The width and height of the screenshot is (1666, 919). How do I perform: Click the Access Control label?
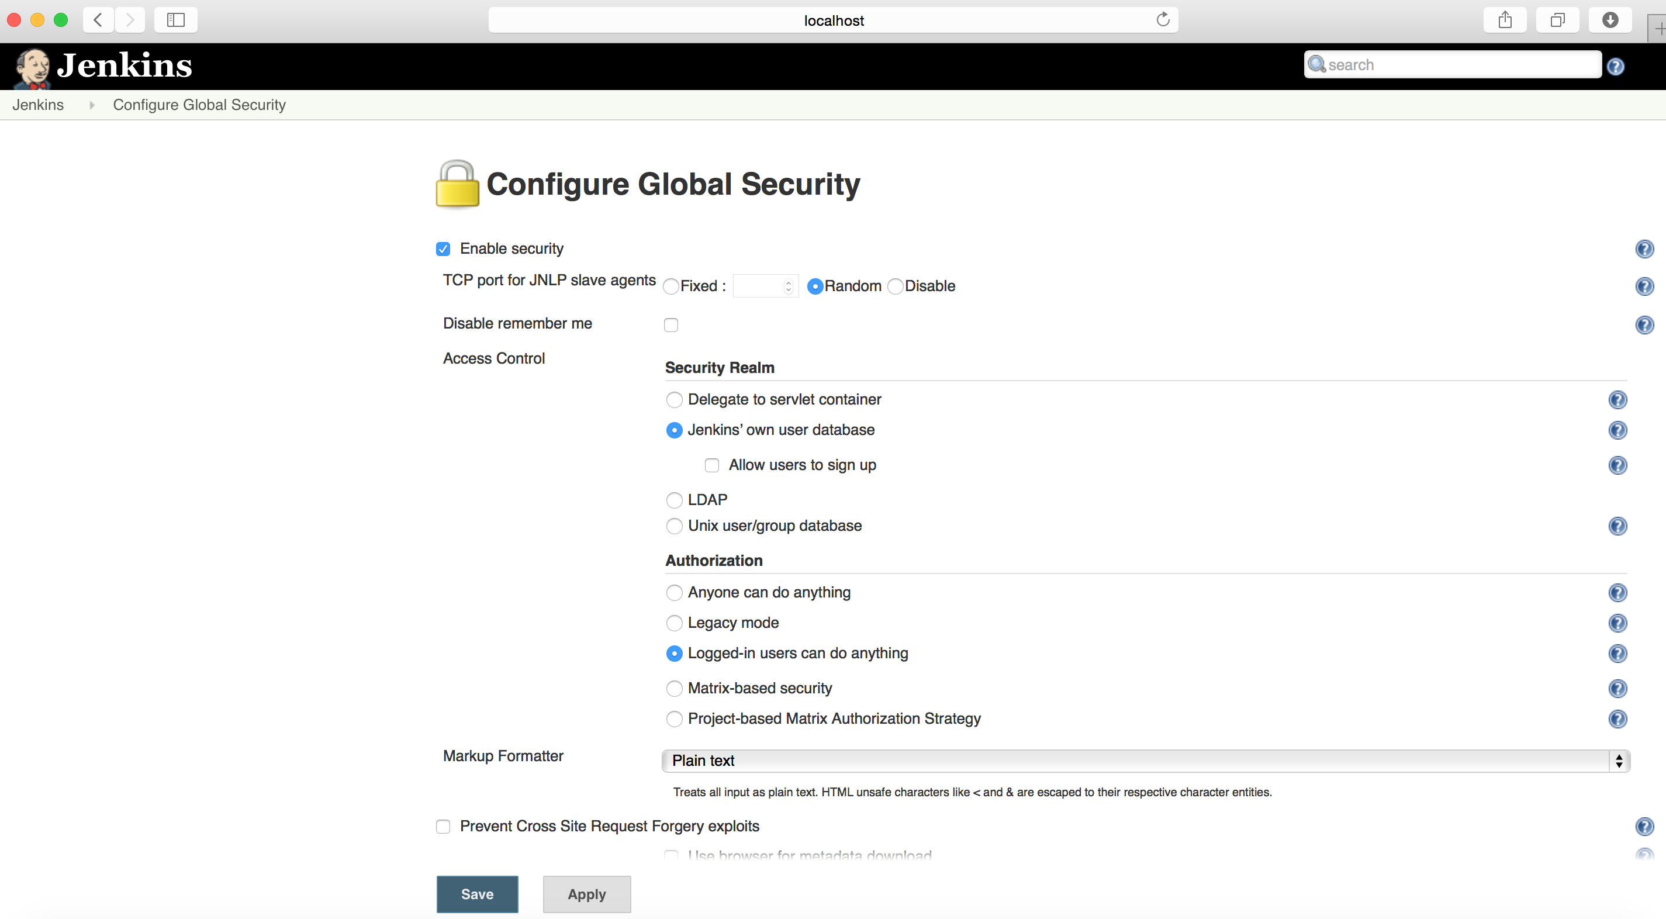493,358
